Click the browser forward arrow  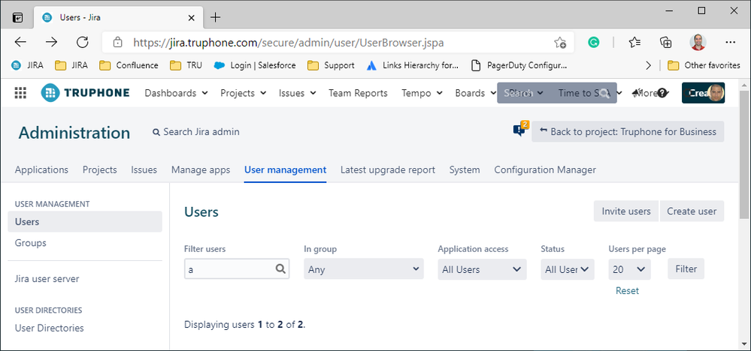51,43
